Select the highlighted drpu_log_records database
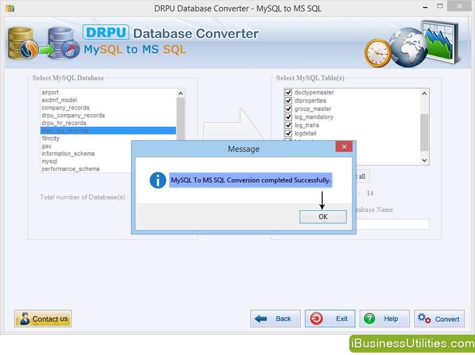Viewport: 475px width, 355px height. [108, 131]
